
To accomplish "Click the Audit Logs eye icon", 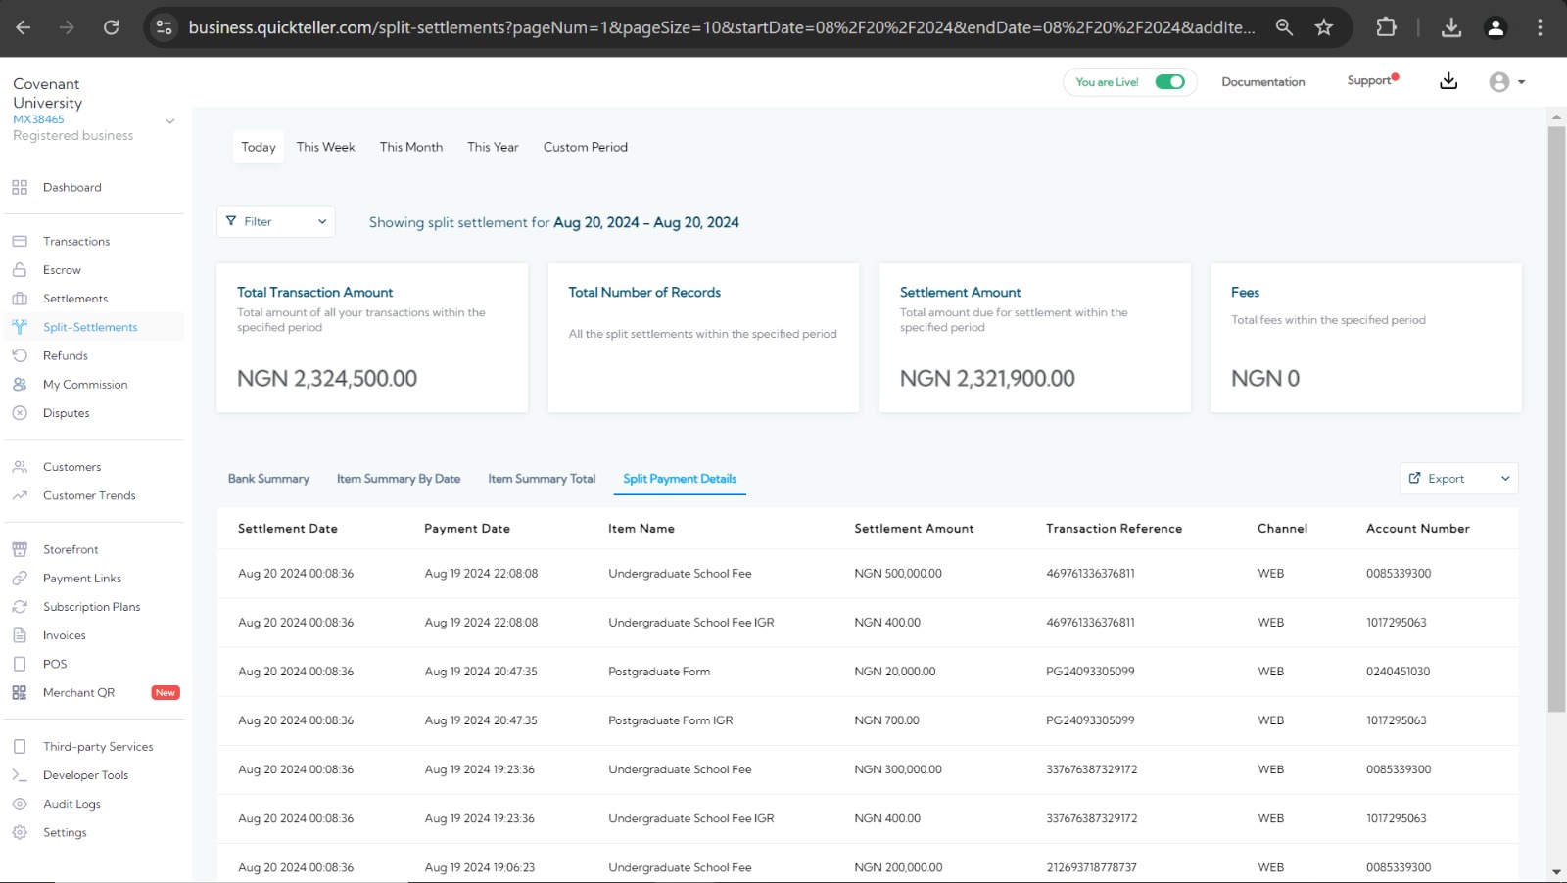I will click(20, 804).
